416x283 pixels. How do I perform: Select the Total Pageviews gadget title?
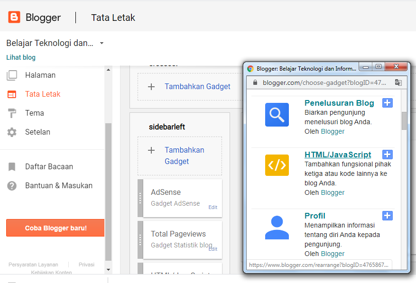click(178, 234)
